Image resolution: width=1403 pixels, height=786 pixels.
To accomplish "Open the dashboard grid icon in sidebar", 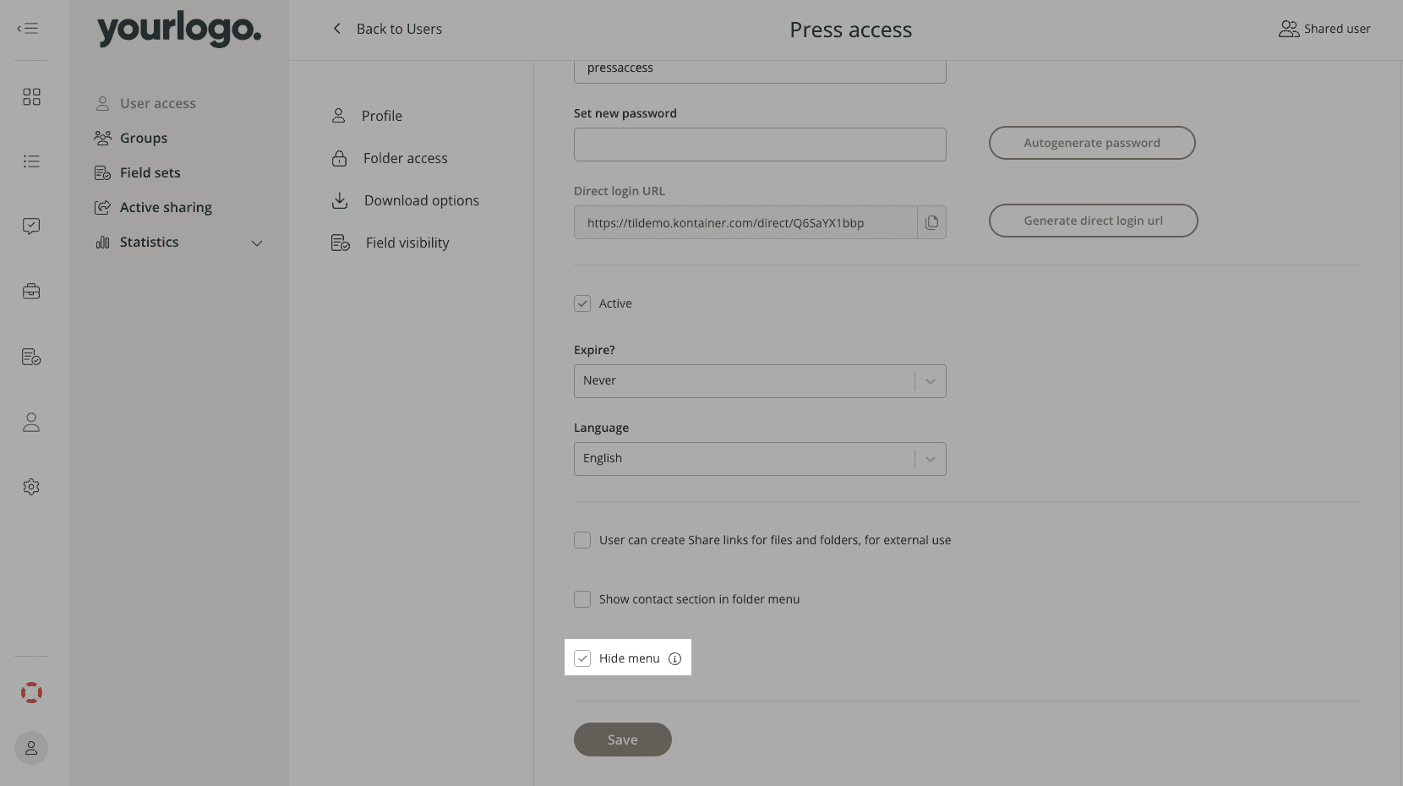I will point(31,97).
